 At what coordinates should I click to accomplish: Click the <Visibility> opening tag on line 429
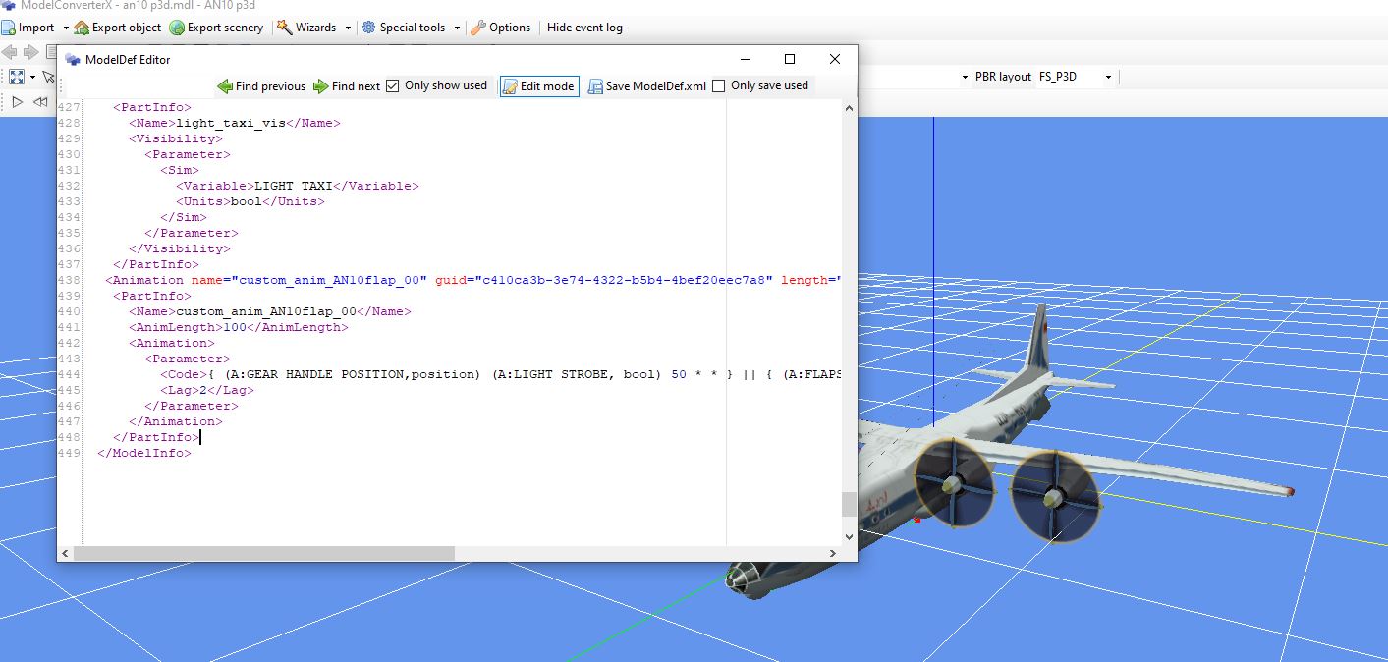pyautogui.click(x=176, y=138)
